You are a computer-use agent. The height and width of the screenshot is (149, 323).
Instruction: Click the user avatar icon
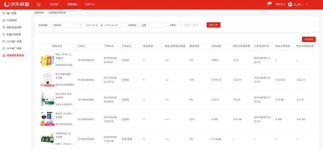tap(290, 4)
